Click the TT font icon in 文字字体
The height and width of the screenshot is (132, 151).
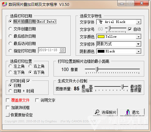[x=100, y=22]
